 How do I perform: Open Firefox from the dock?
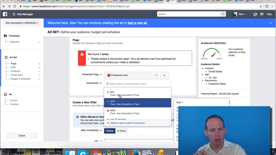coord(135,152)
